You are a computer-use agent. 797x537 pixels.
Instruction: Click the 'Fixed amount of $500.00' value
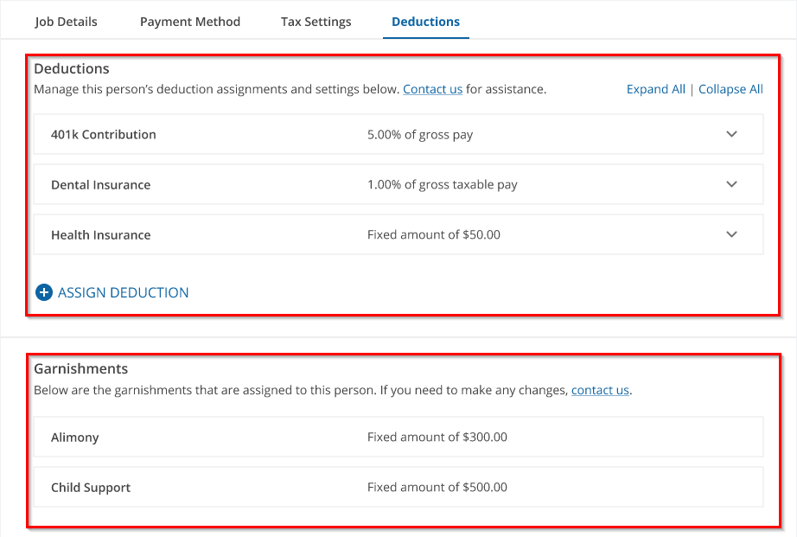pos(437,487)
